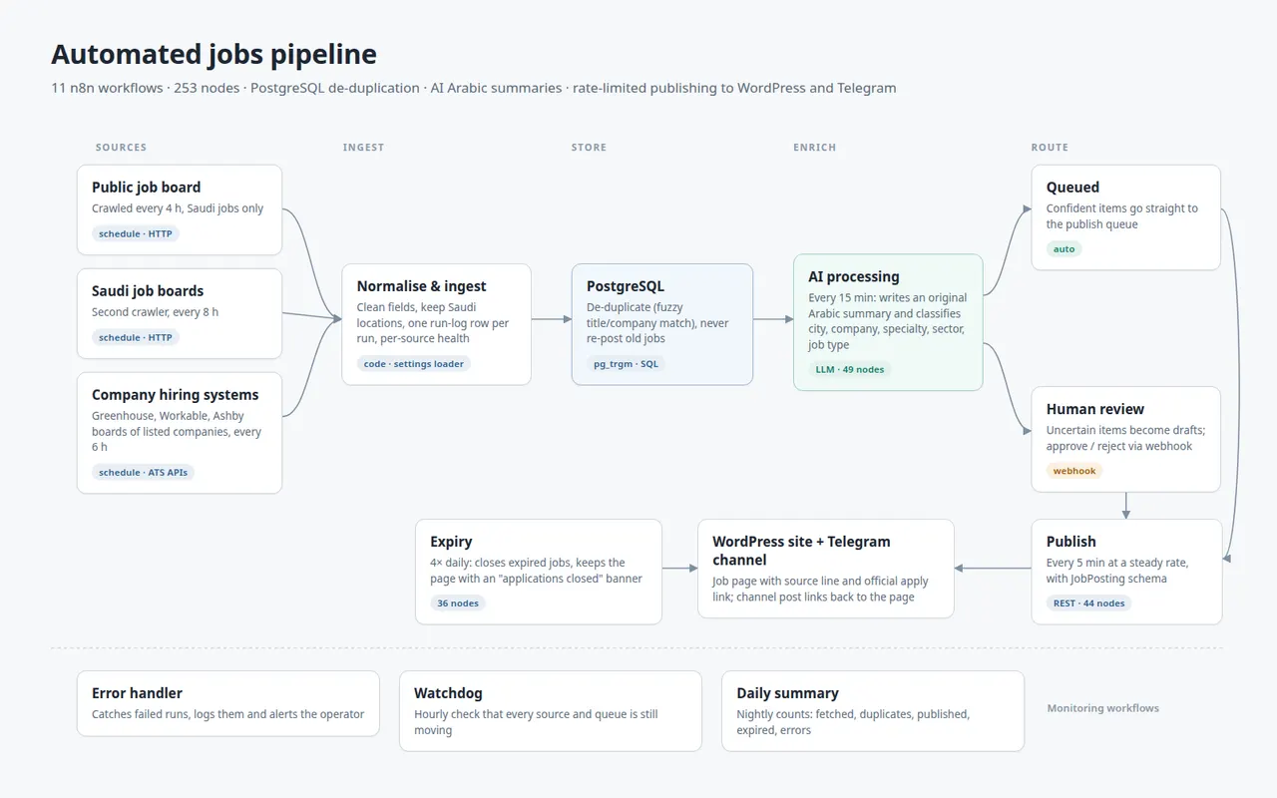Image resolution: width=1277 pixels, height=798 pixels.
Task: Click the Normalise & ingest node
Action: pos(436,324)
